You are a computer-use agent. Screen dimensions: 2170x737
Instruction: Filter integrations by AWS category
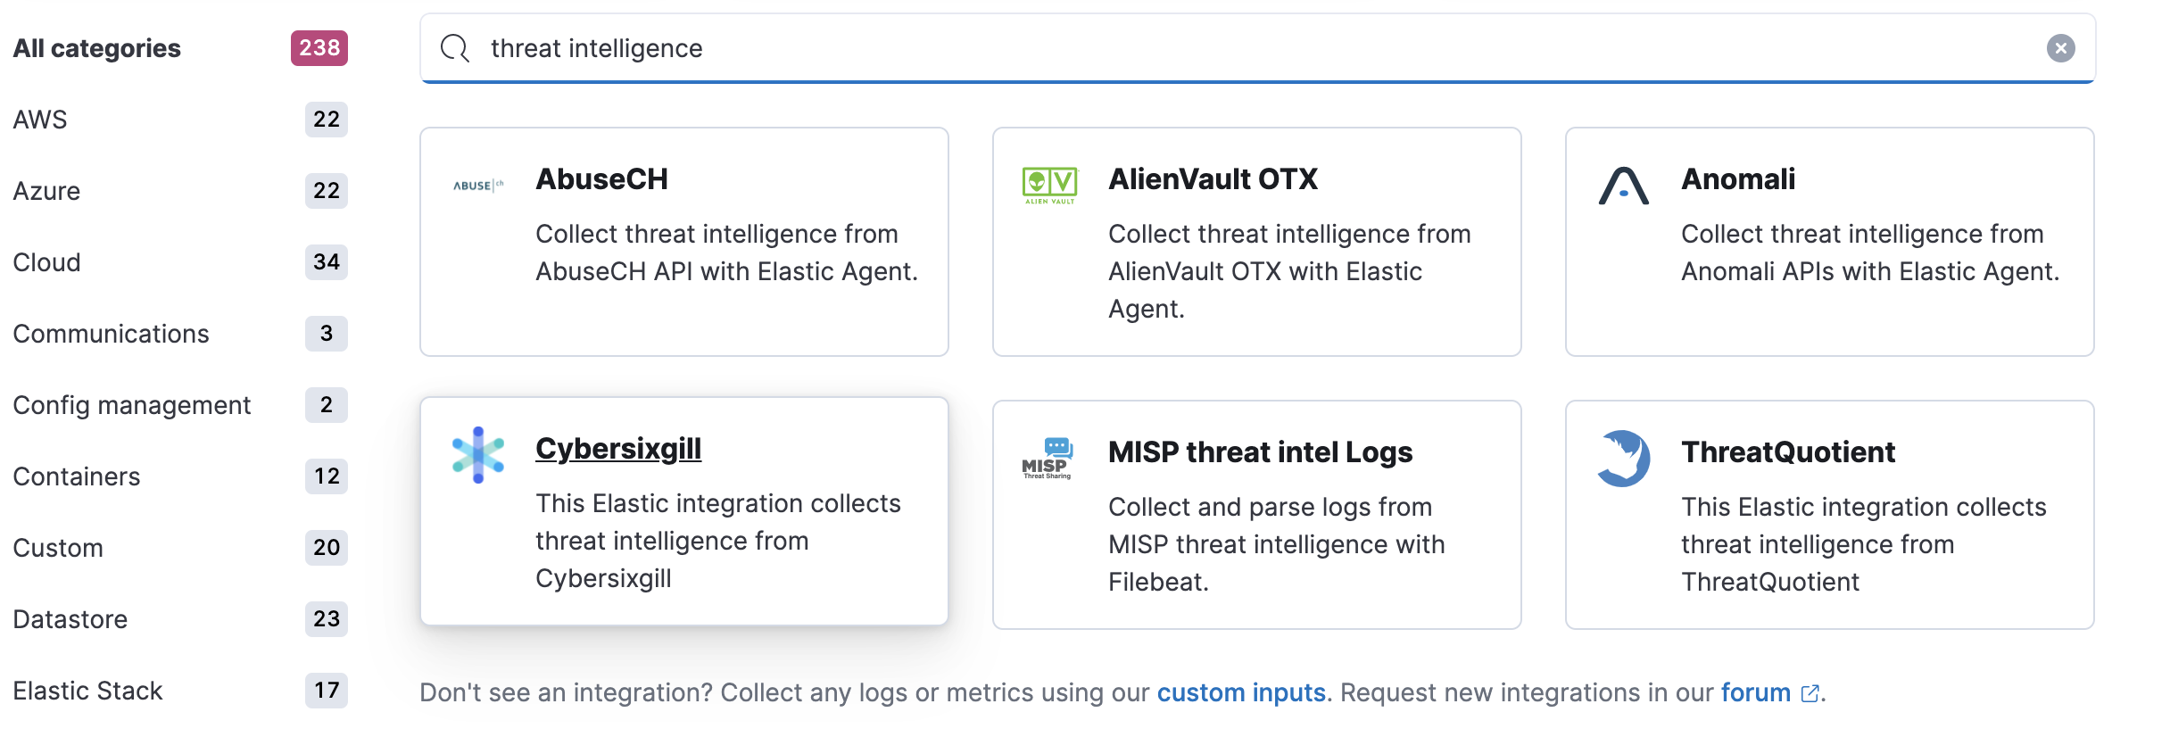coord(40,120)
